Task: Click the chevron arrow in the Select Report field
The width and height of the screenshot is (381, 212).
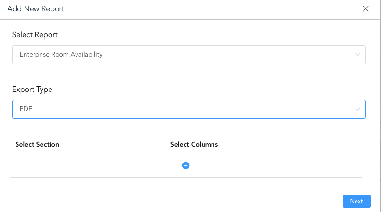Action: (x=357, y=55)
